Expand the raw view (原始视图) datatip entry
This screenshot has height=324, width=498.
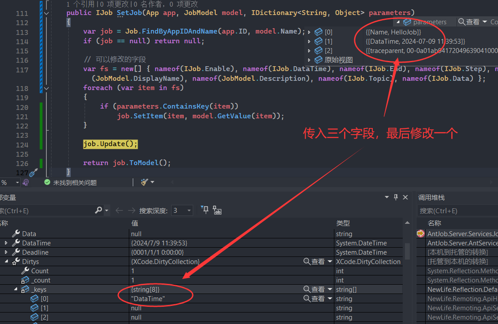(x=309, y=60)
